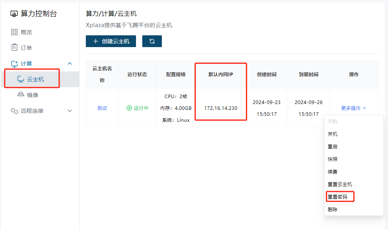Screen dimensions: 388x230
Task: Expand the 远程连接 section chevron
Action: click(70, 111)
